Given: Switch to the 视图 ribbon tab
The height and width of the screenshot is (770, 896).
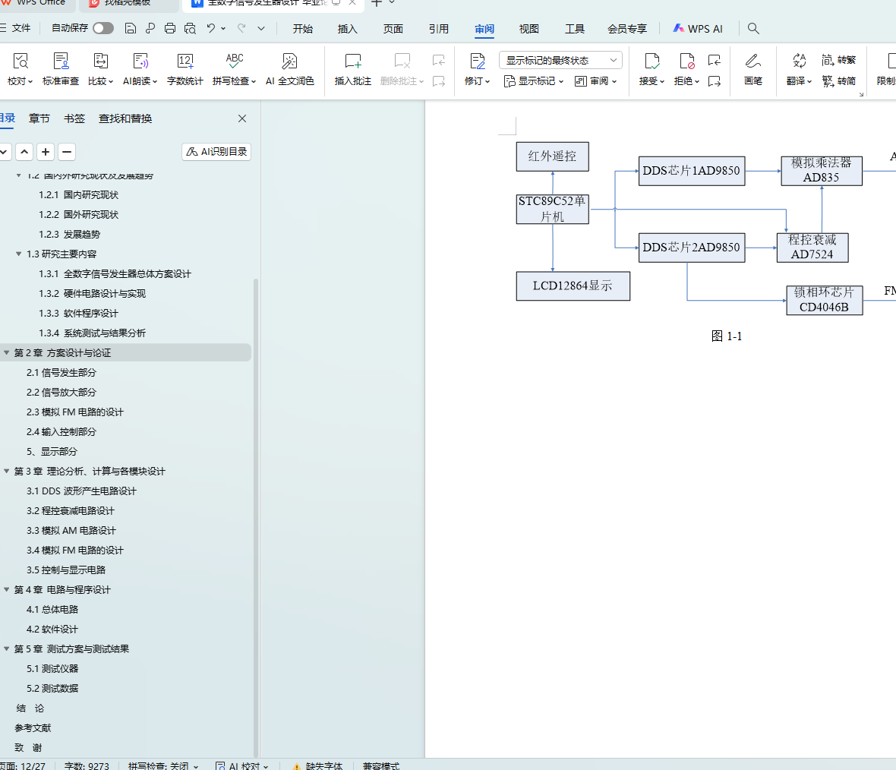Looking at the screenshot, I should pos(528,29).
